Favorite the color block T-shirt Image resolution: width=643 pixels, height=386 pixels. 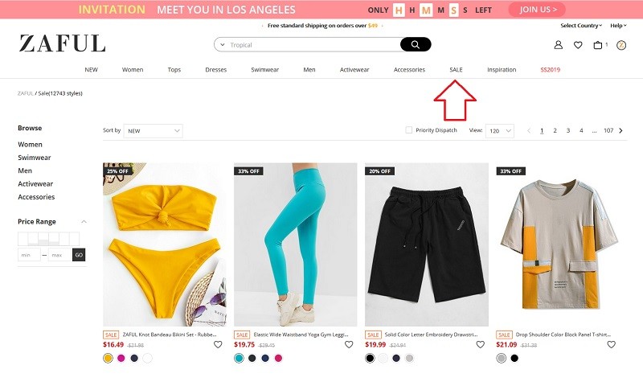pyautogui.click(x=611, y=344)
